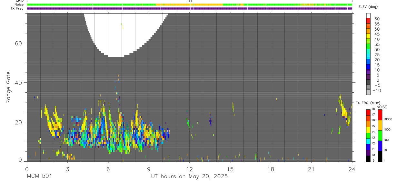This screenshot has height=183, width=396.
Task: Click the 151 CPID value at top
Action: click(190, 1)
